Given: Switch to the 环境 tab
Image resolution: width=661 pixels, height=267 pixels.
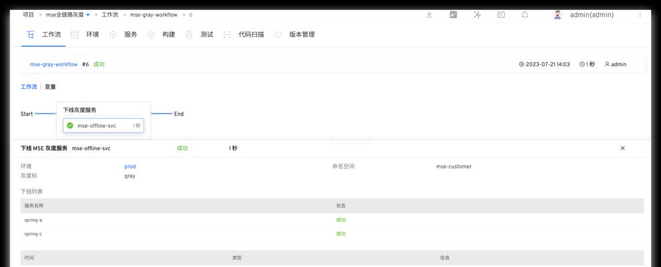Looking at the screenshot, I should click(93, 35).
